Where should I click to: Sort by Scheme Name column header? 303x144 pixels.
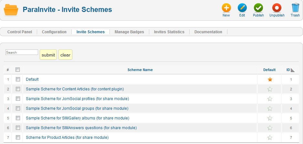pos(140,70)
